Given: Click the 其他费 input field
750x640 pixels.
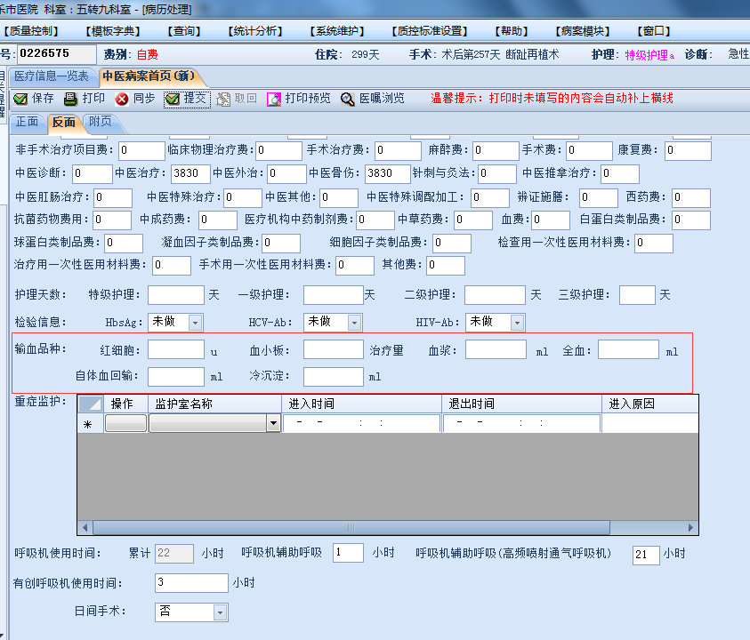Looking at the screenshot, I should click(x=446, y=266).
